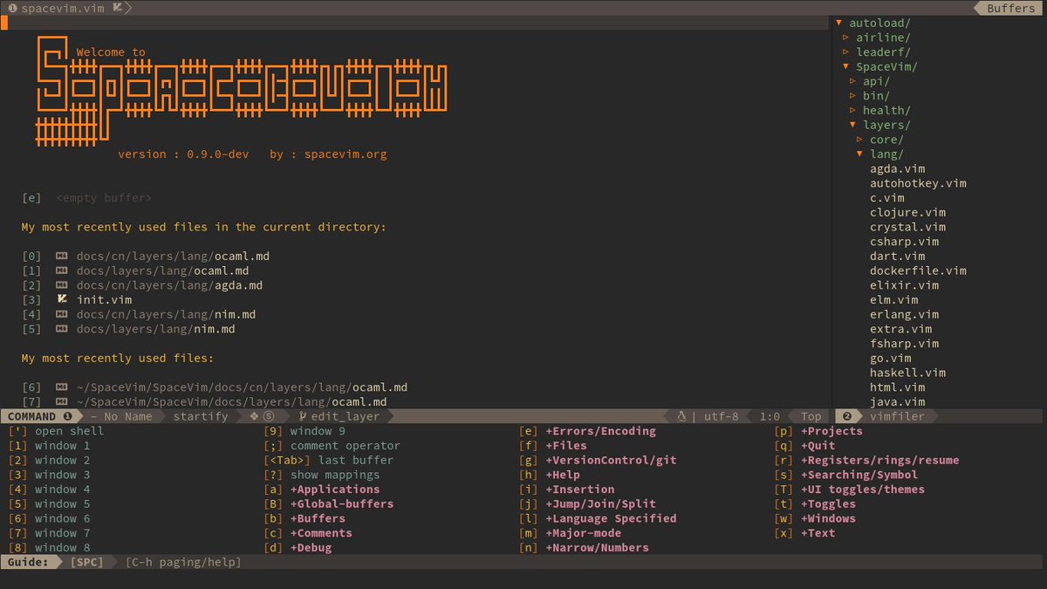Click the markdown icon beside docs/cn/layers/lang/ocaml.md entry [0]
This screenshot has height=589, width=1047.
61,257
